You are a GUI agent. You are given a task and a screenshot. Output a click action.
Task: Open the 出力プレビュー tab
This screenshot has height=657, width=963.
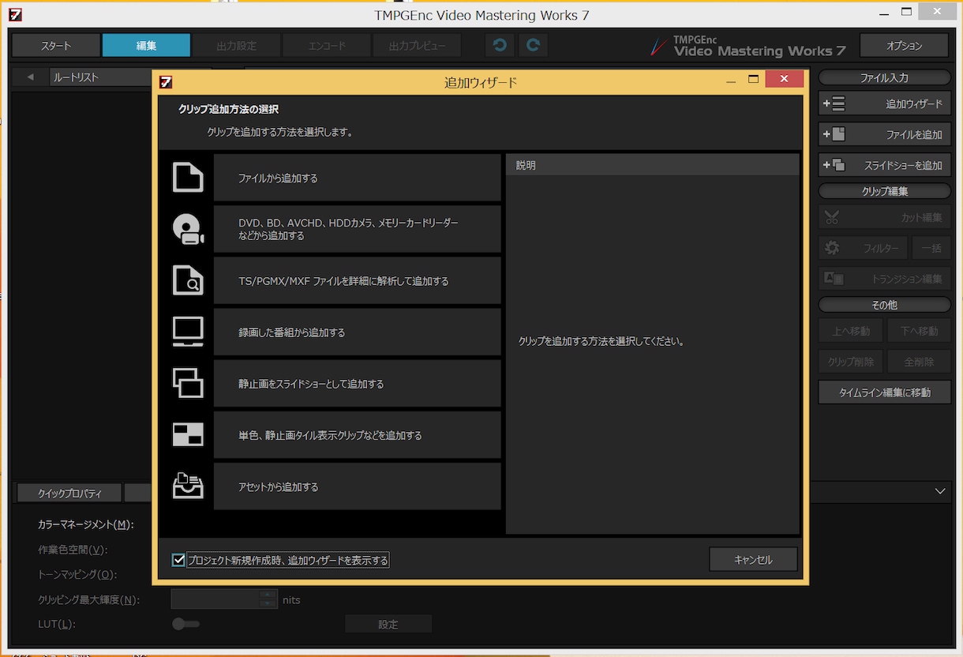[x=417, y=46]
